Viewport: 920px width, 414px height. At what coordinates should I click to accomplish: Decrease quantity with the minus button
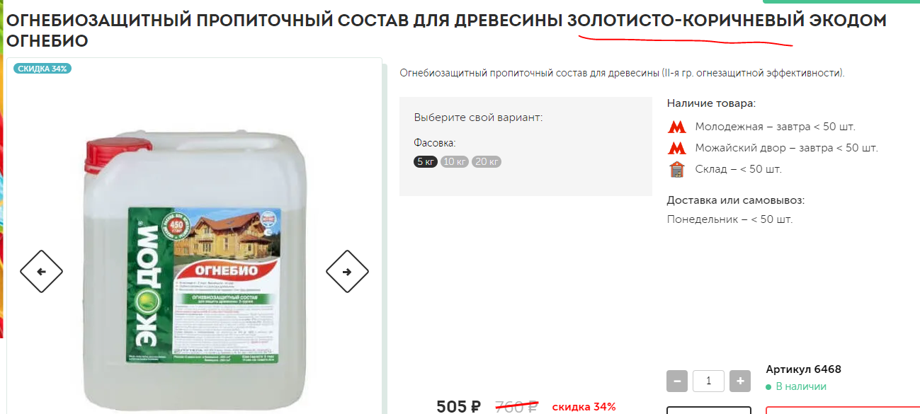pos(677,381)
